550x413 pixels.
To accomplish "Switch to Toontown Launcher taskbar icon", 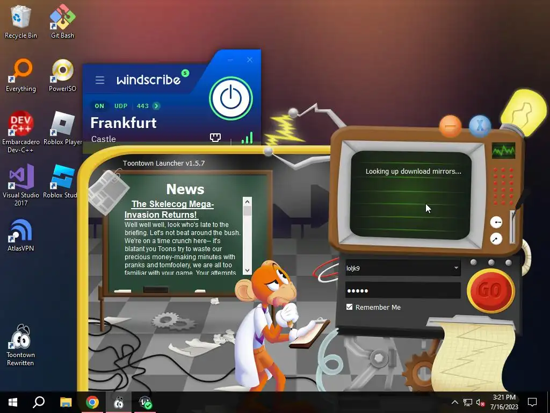I will 119,402.
